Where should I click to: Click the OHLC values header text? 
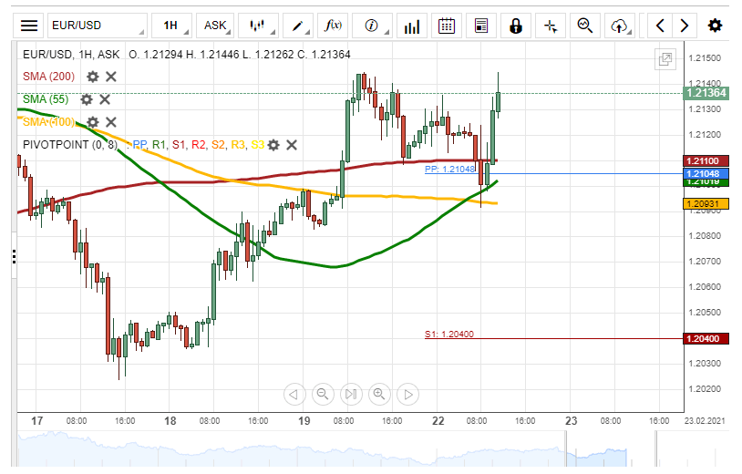240,55
